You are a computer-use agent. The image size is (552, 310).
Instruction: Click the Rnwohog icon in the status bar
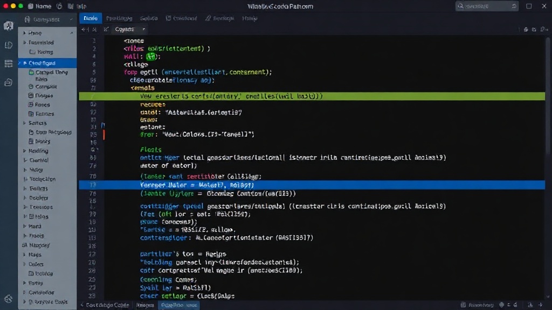click(x=463, y=305)
